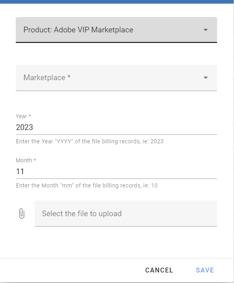This screenshot has width=234, height=283.
Task: Select the Marketplace * required field
Action: 116,78
